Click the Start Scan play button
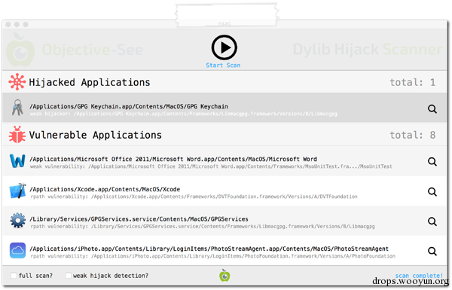Image resolution: width=452 pixels, height=290 pixels. click(x=224, y=47)
